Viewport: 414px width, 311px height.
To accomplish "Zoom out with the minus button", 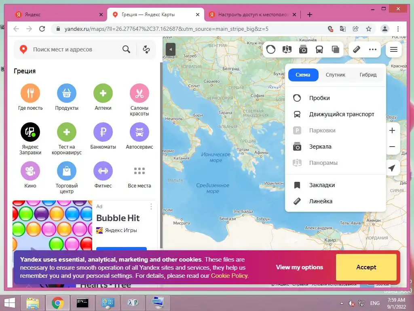I will (392, 147).
